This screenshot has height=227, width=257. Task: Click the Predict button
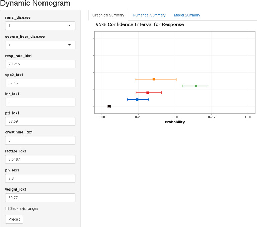pos(14,219)
